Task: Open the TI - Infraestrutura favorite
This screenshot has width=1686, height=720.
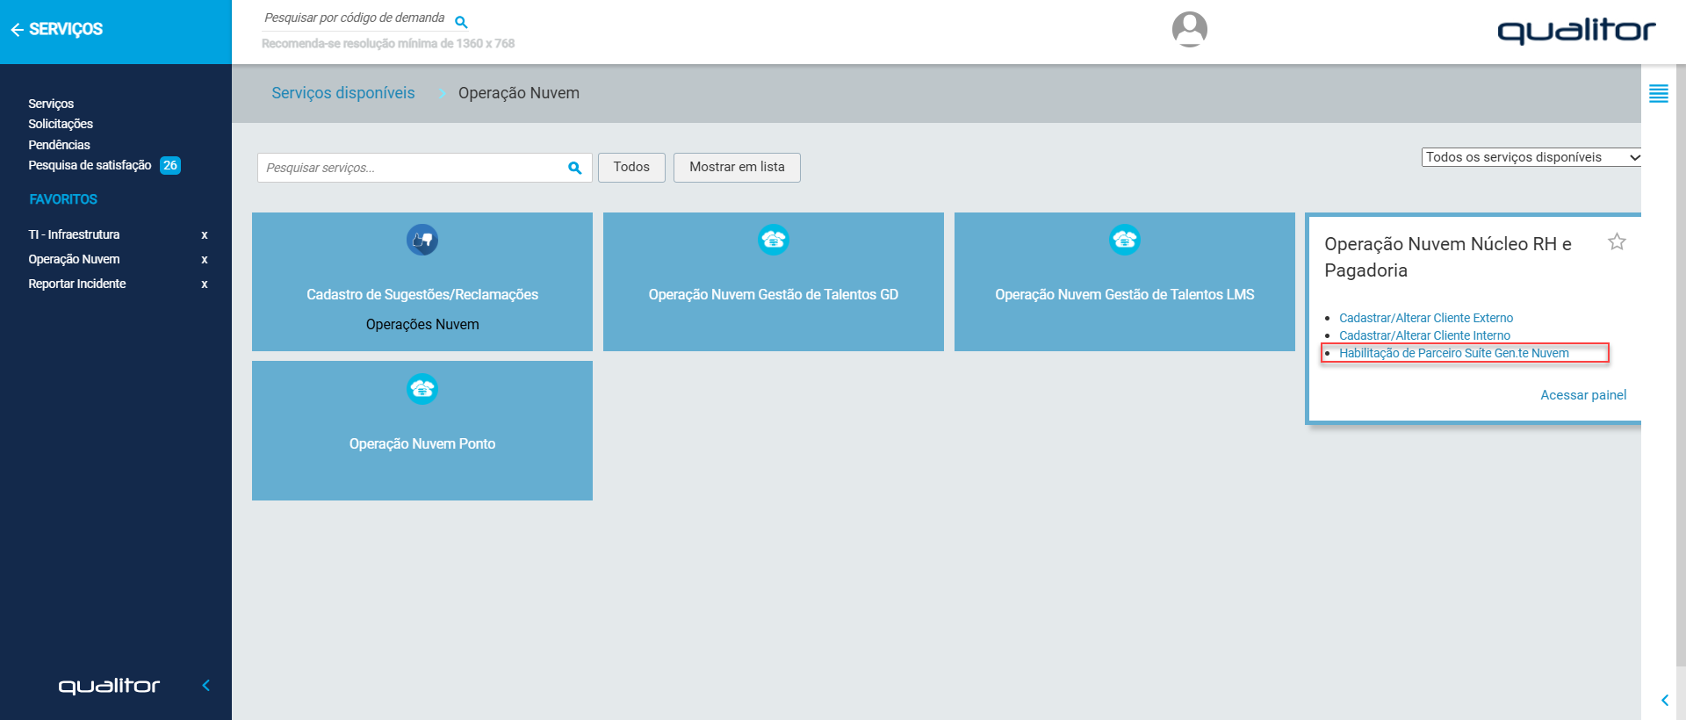Action: pos(74,234)
